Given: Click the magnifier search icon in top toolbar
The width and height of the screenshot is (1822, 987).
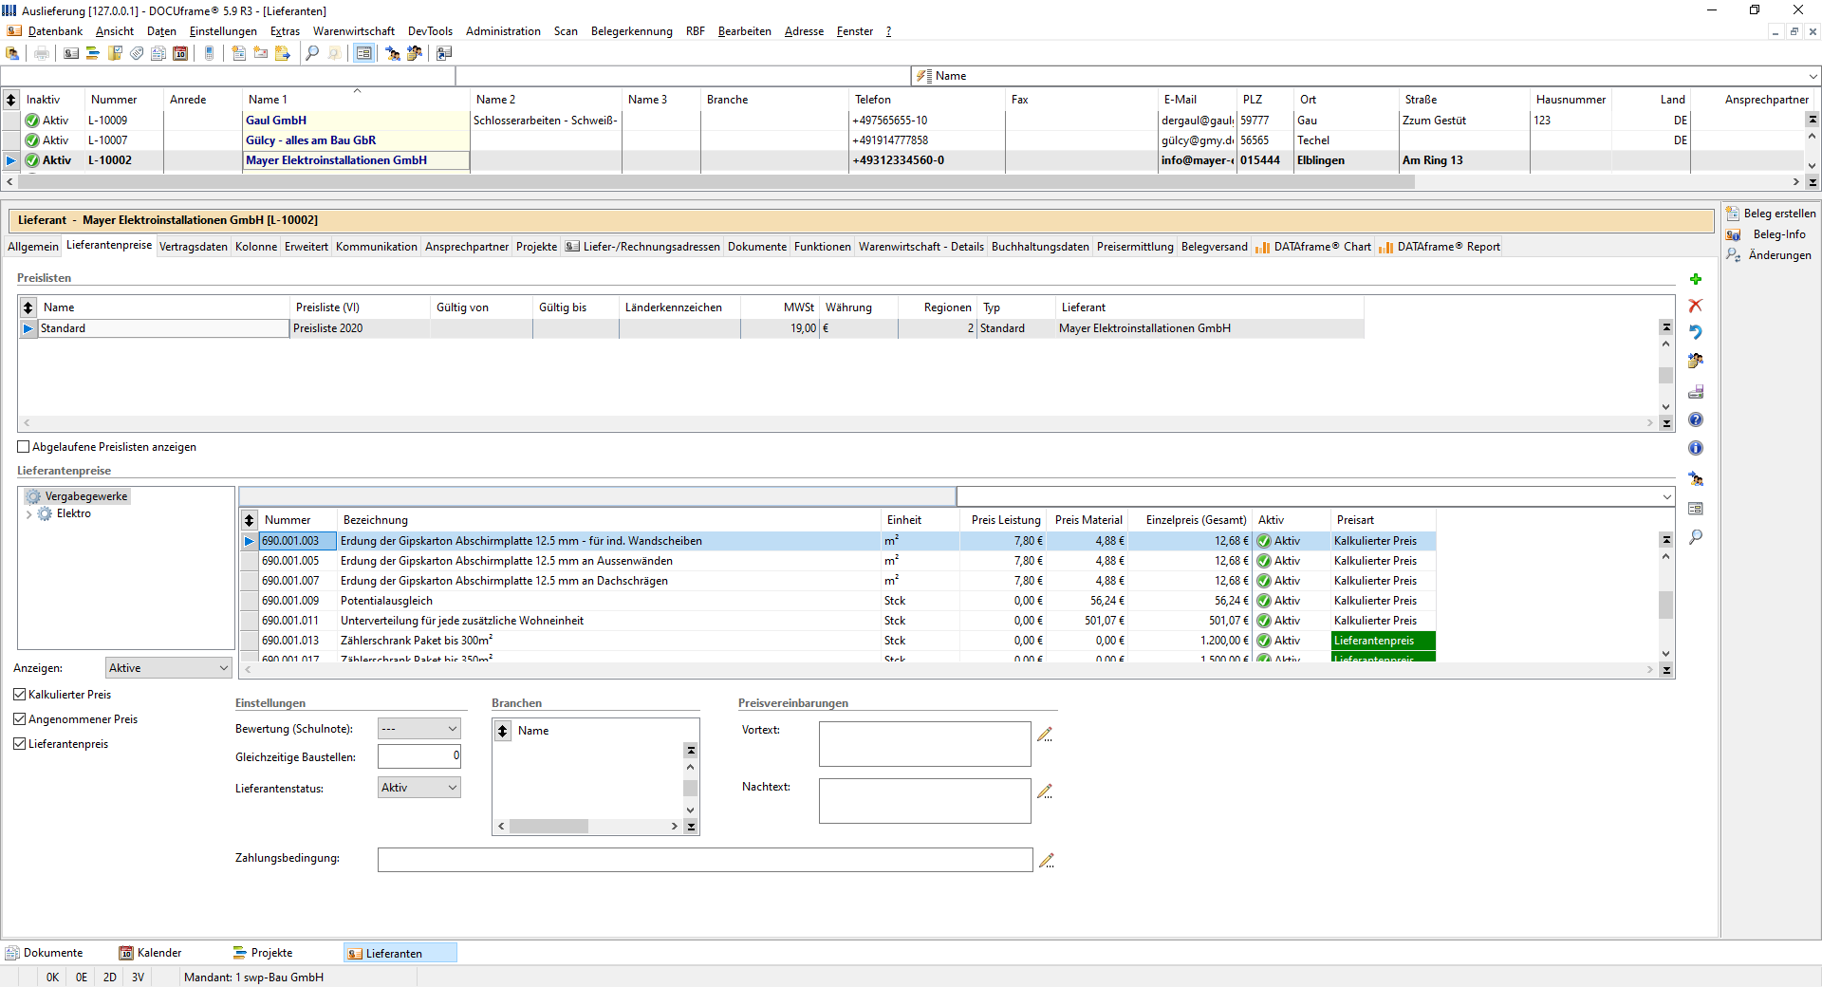Looking at the screenshot, I should point(312,53).
